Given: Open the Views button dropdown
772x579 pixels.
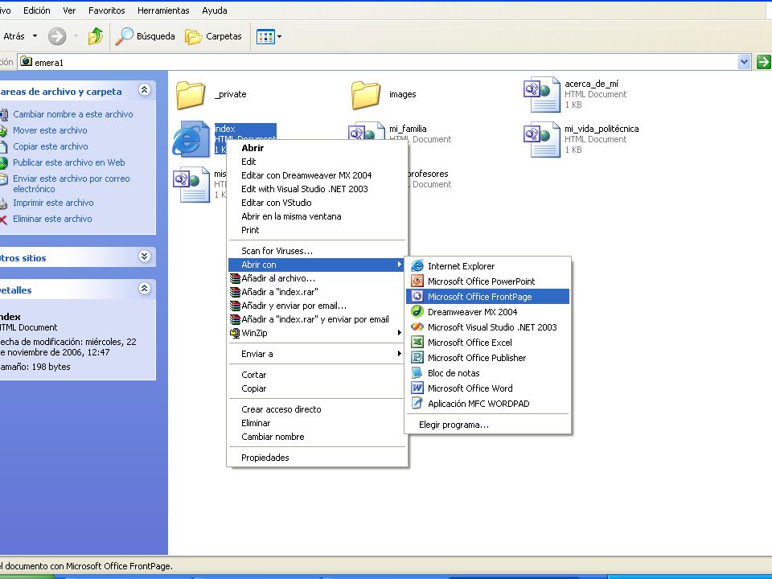Looking at the screenshot, I should coord(280,36).
